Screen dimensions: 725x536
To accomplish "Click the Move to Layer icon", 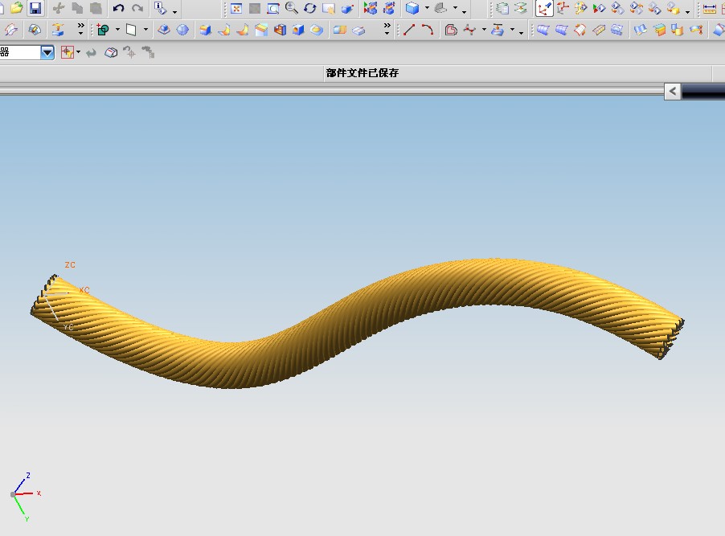I will point(521,8).
